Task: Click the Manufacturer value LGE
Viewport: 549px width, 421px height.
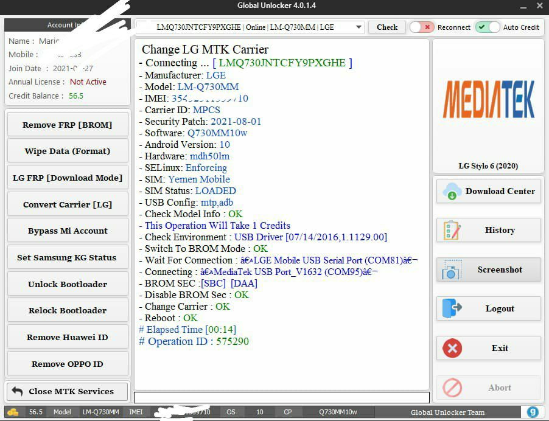Action: 216,75
